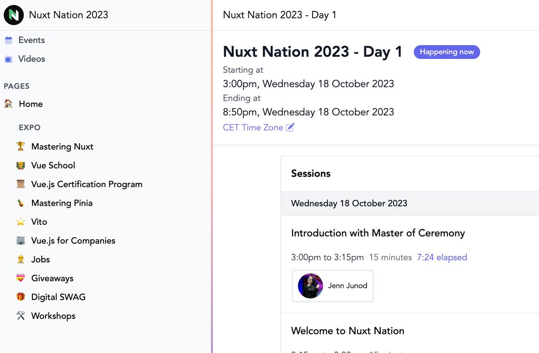Click the large Nuxt Nation 2023 - Day 1 heading
Image resolution: width=539 pixels, height=353 pixels.
tap(313, 52)
